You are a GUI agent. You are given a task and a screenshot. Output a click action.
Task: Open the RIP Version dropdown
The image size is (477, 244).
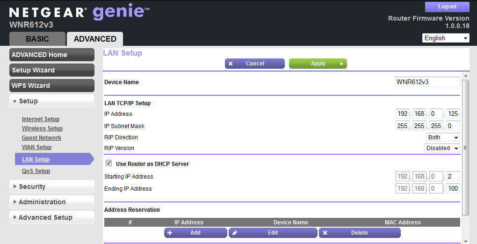pyautogui.click(x=442, y=148)
